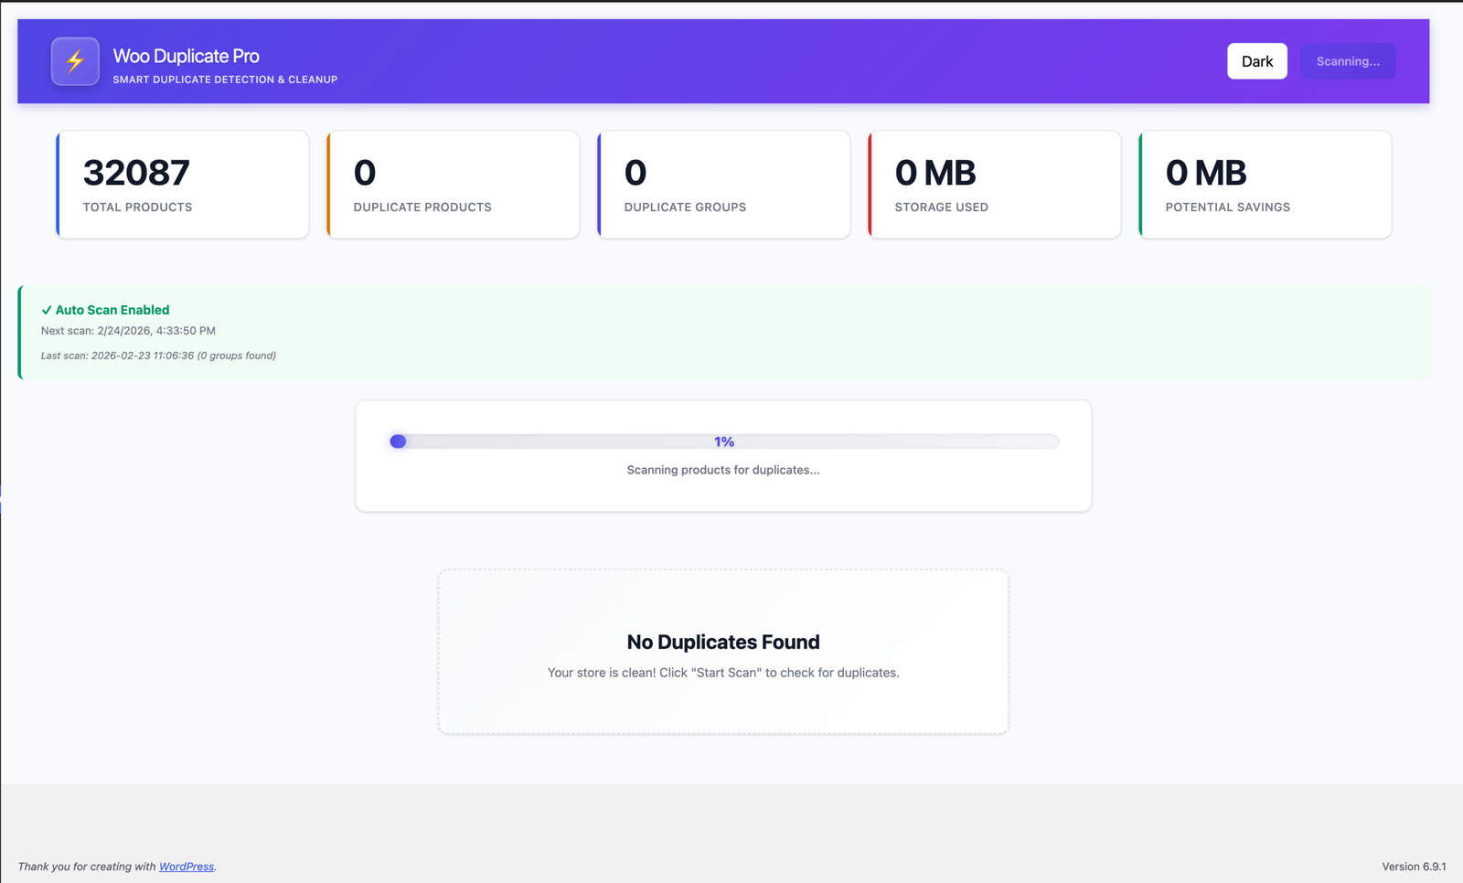
Task: Click the Smart Duplicate Detection subtitle
Action: [225, 80]
